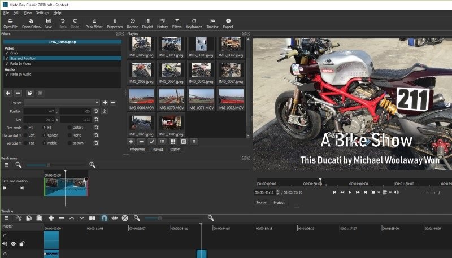Toggle scrub while dragging eye icon
Screen dimensions: 452x258
click(x=115, y=218)
